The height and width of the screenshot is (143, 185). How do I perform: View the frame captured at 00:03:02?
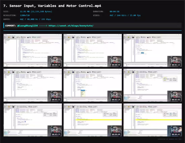coord(153,85)
